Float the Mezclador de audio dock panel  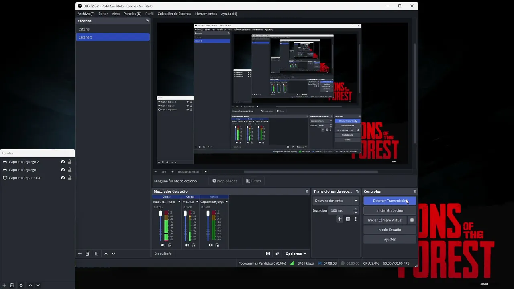pos(307,191)
